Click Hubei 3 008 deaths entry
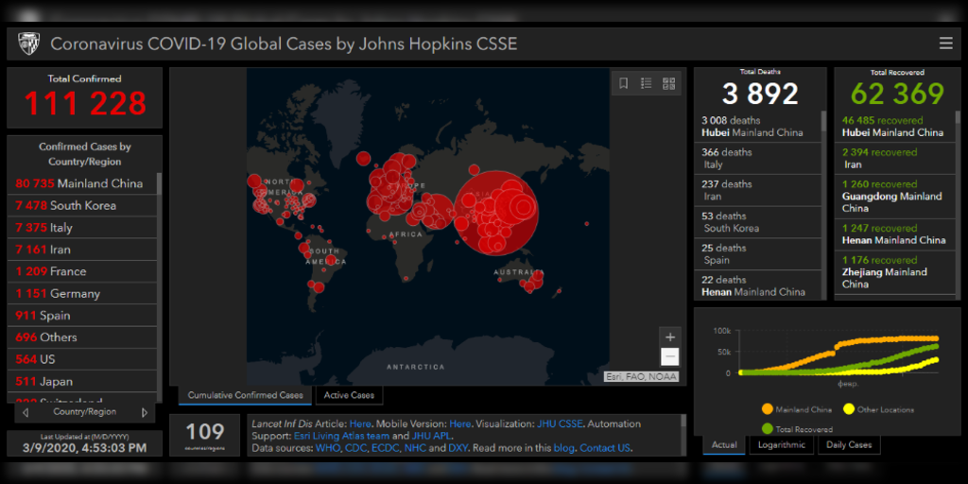 point(758,127)
